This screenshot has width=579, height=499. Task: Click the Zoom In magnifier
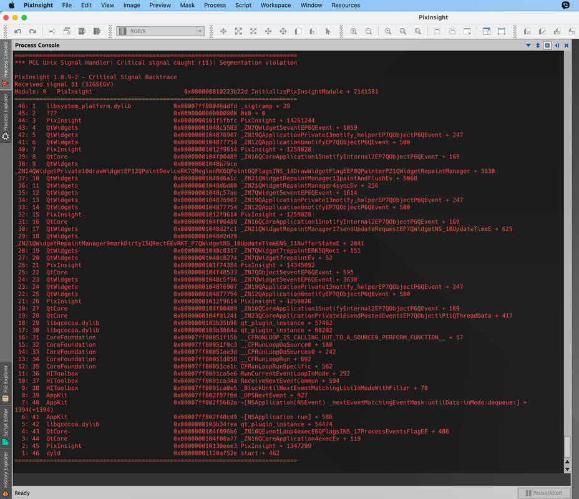click(354, 31)
